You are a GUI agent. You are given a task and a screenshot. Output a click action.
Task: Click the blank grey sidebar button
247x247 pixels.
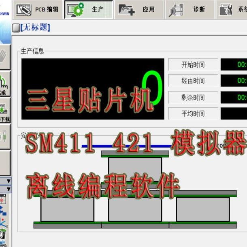5,163
